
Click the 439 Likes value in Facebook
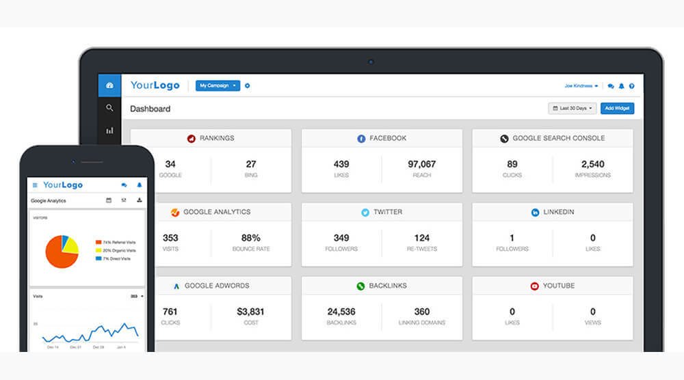coord(341,164)
